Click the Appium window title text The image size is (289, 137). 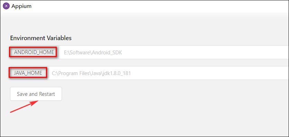coord(21,6)
